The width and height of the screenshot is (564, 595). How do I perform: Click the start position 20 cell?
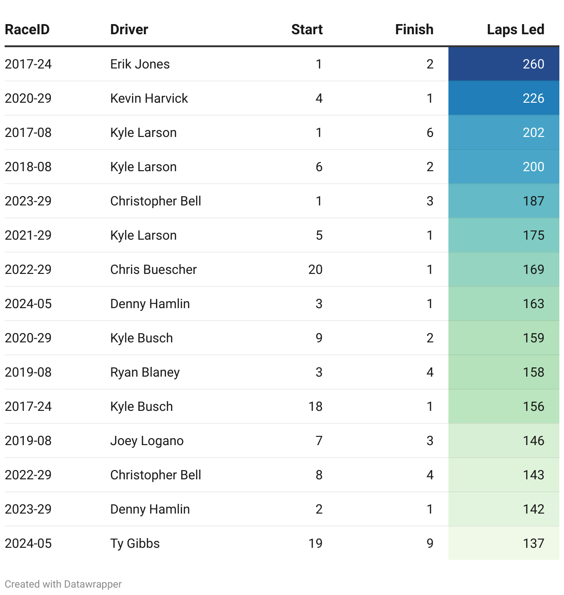315,269
